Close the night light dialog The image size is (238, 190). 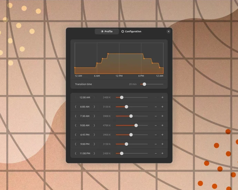(168, 31)
